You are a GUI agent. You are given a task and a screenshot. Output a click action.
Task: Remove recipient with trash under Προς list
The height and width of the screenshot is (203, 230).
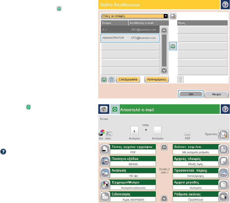tap(180, 80)
